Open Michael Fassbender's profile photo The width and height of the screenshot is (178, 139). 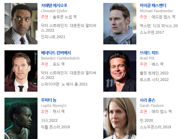(x=120, y=24)
